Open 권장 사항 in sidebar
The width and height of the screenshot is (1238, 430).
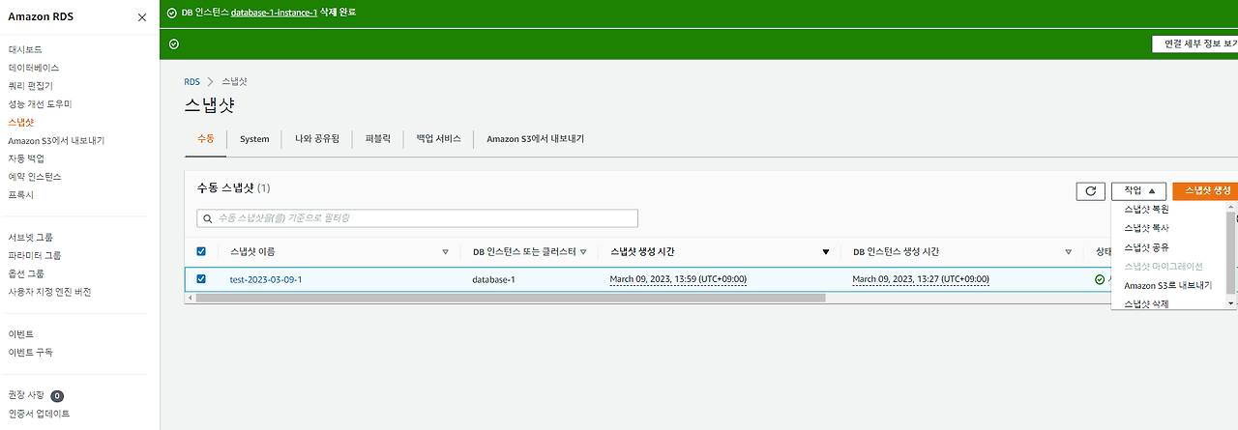(x=26, y=395)
